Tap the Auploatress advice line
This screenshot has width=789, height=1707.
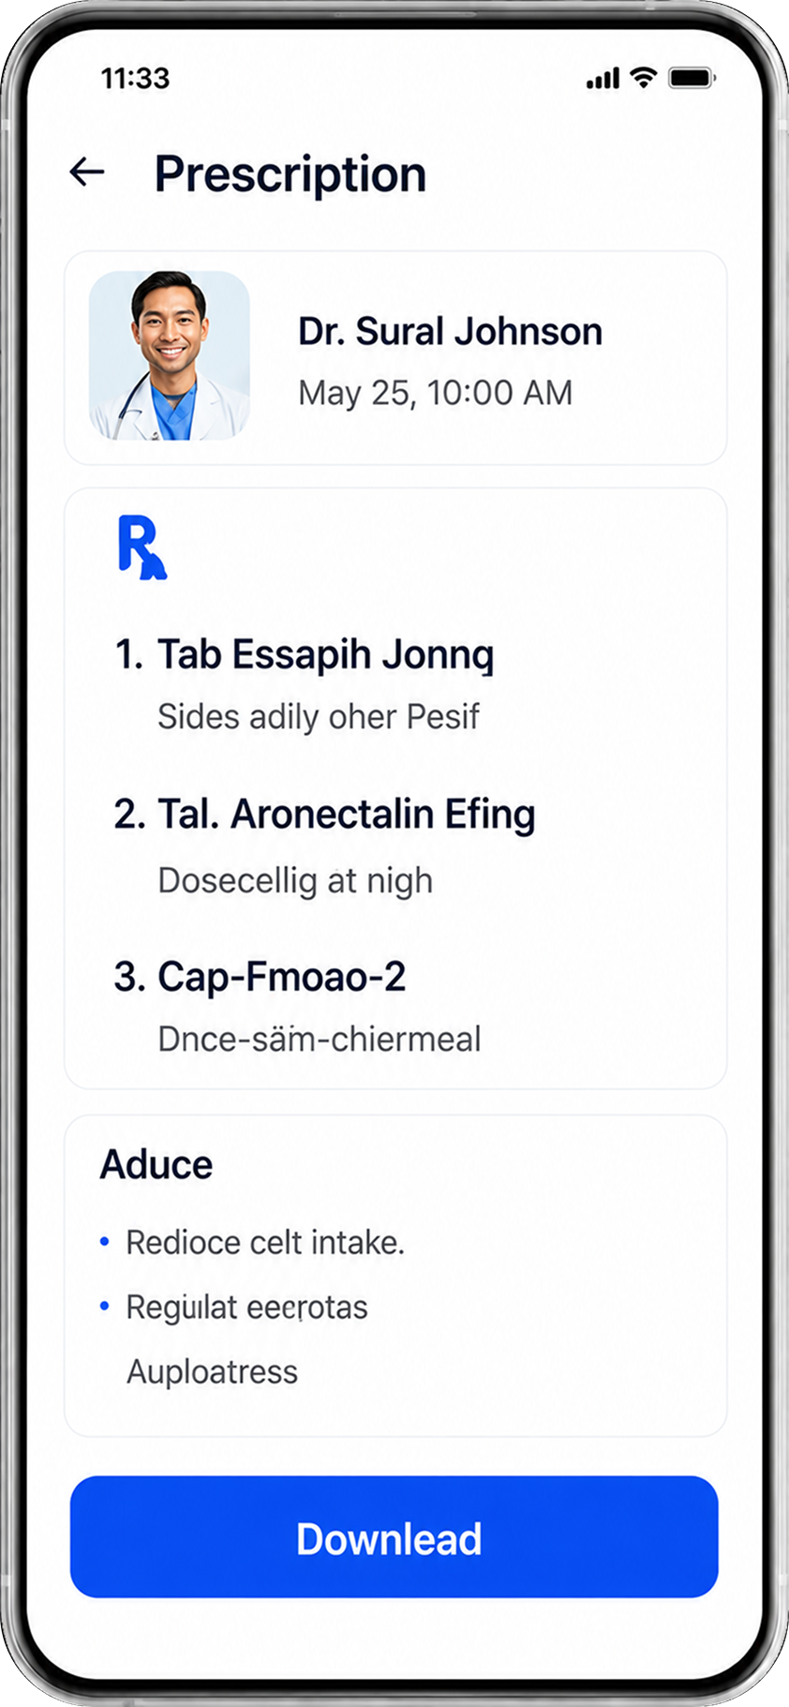coord(213,1371)
